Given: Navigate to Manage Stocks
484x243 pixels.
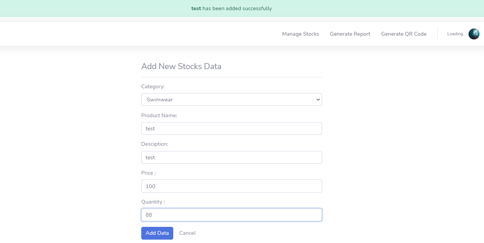Looking at the screenshot, I should (x=300, y=34).
